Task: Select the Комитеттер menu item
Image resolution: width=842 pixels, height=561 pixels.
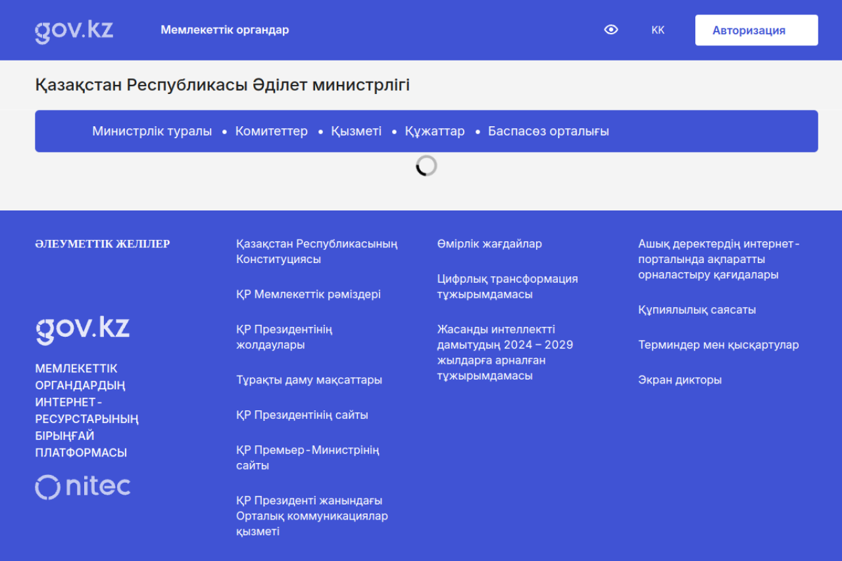Action: point(271,132)
